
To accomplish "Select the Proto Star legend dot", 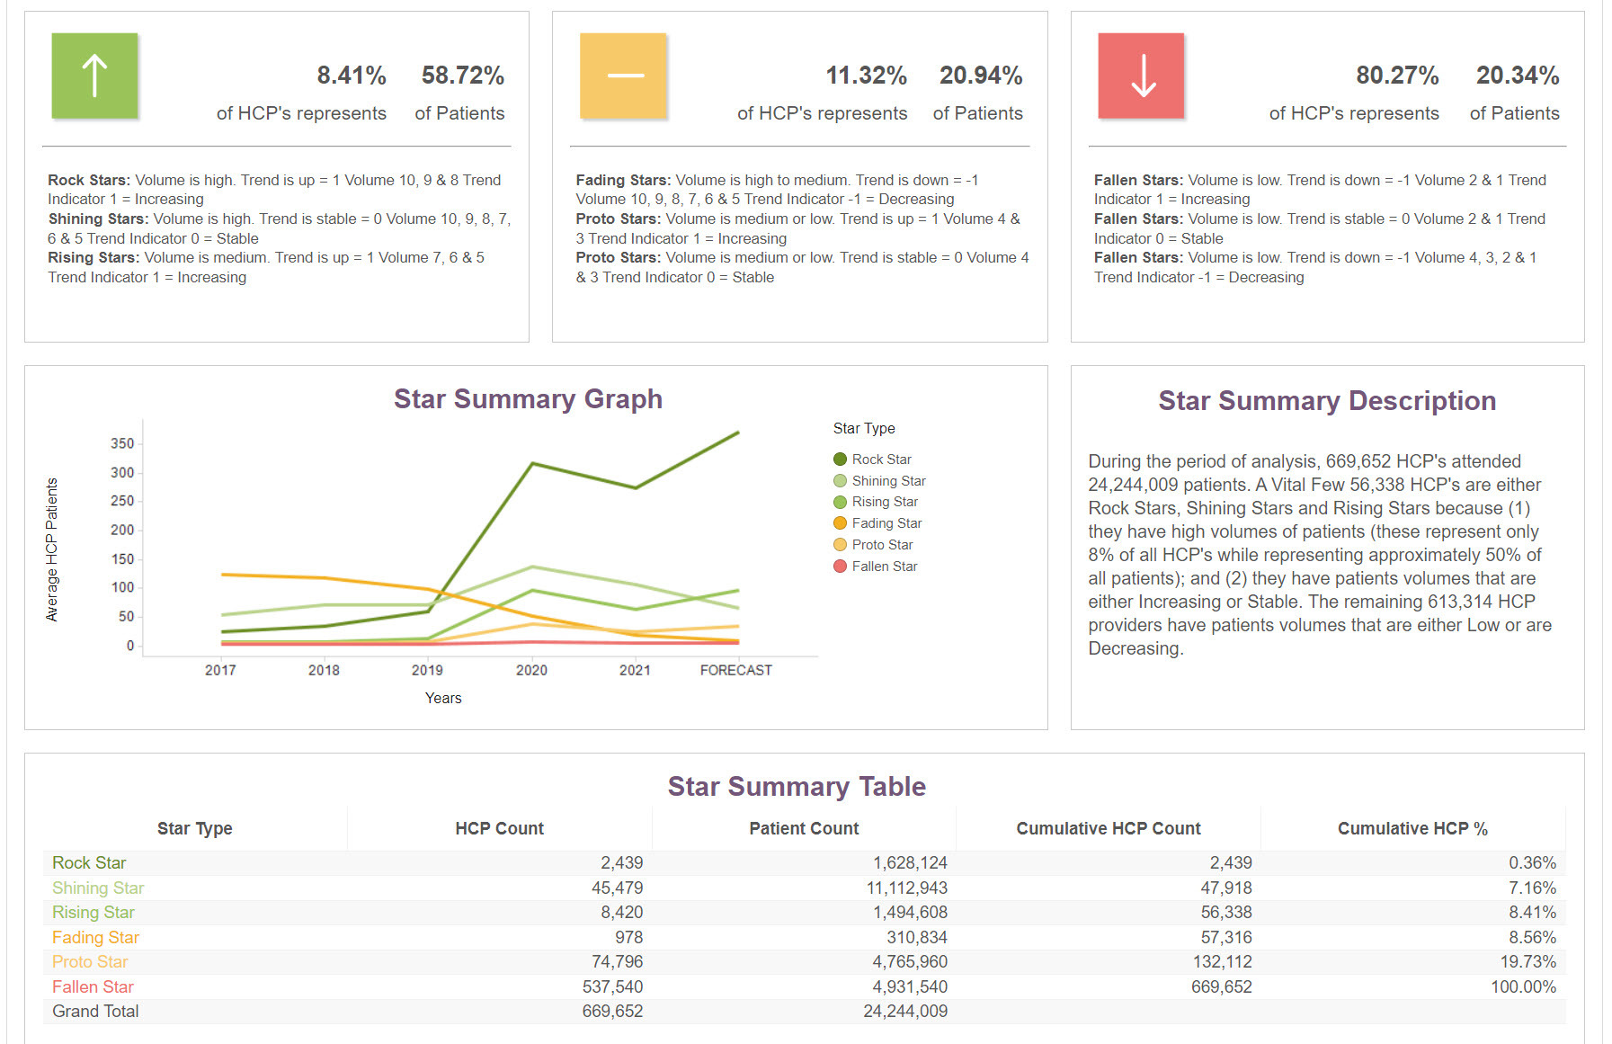I will (x=840, y=545).
